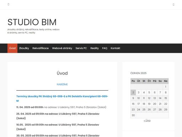This screenshot has height=137, width=182.
Task: Click calendar day 26
Action: click(x=149, y=110)
